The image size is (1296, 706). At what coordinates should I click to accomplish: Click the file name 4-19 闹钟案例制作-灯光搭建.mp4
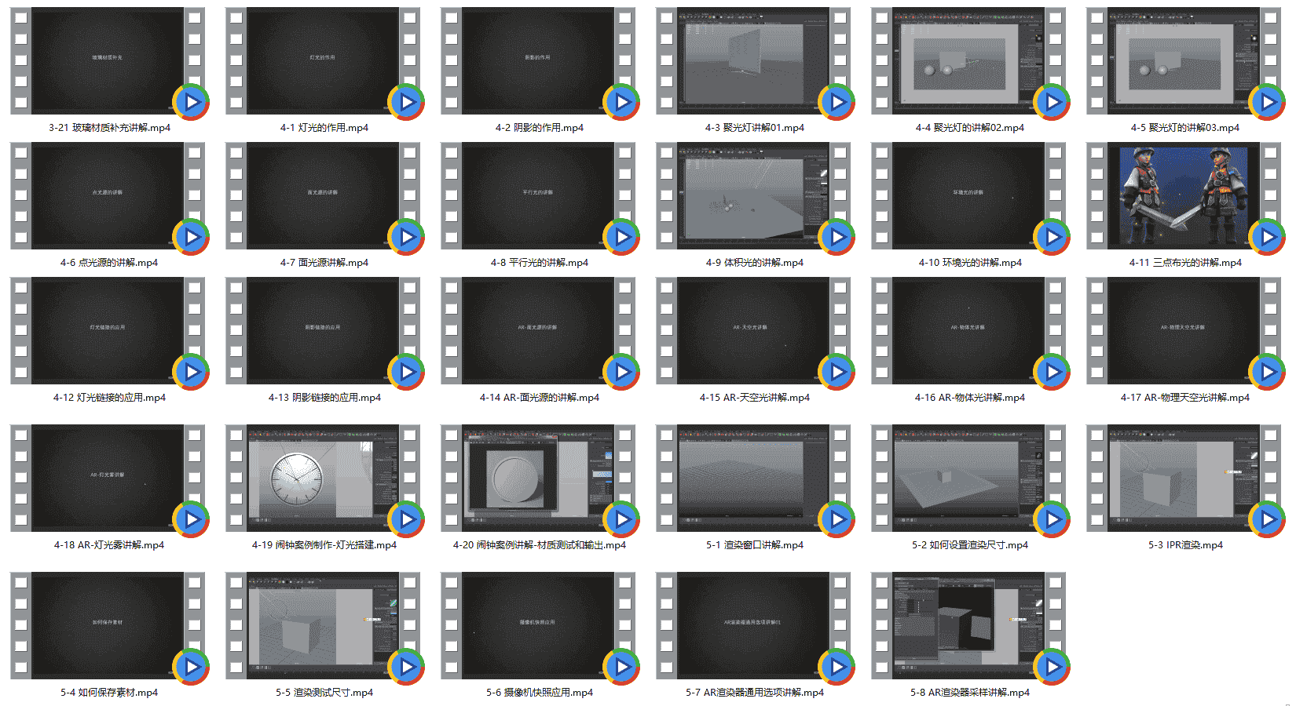(324, 545)
